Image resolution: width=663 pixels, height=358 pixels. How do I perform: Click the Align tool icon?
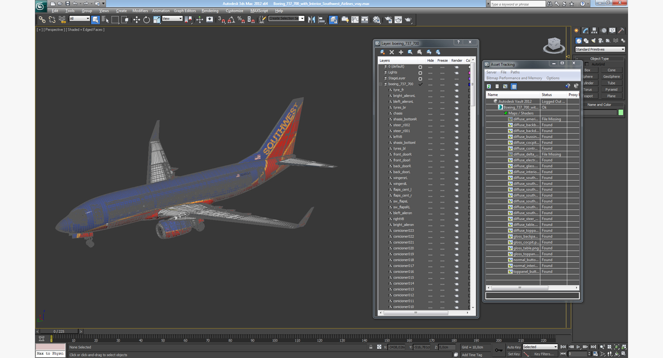(322, 20)
